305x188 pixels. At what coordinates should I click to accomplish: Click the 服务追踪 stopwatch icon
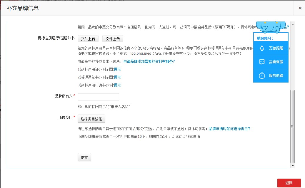[x=262, y=76]
